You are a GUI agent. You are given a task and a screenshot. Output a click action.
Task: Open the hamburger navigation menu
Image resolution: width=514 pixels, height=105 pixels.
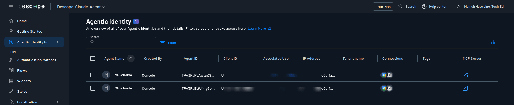(x=11, y=7)
